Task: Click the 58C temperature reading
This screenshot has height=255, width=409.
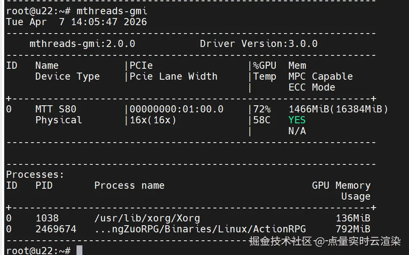Action: point(262,120)
